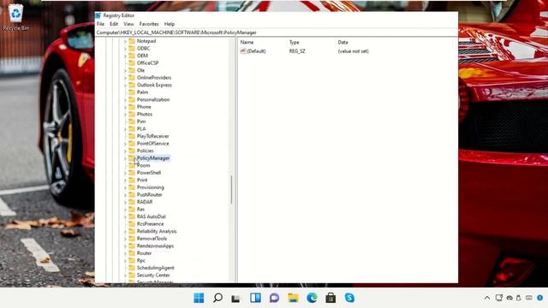This screenshot has width=548, height=308.
Task: Select the OEM registry key
Action: point(142,56)
